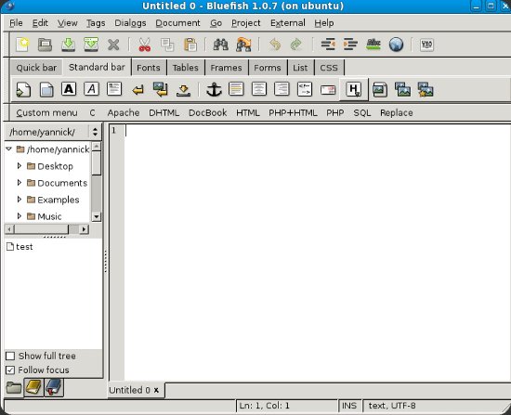This screenshot has width=511, height=415.
Task: Click the Undo arrow icon
Action: click(x=275, y=45)
